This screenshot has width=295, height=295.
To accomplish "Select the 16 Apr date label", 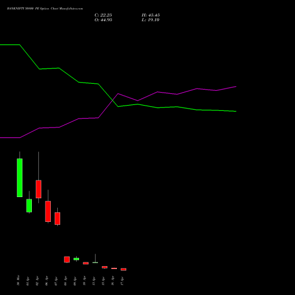I will [x=113, y=281].
